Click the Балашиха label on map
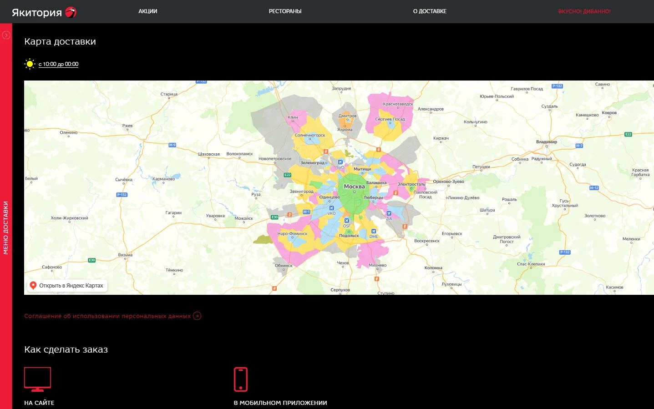This screenshot has height=409, width=654. point(376,182)
